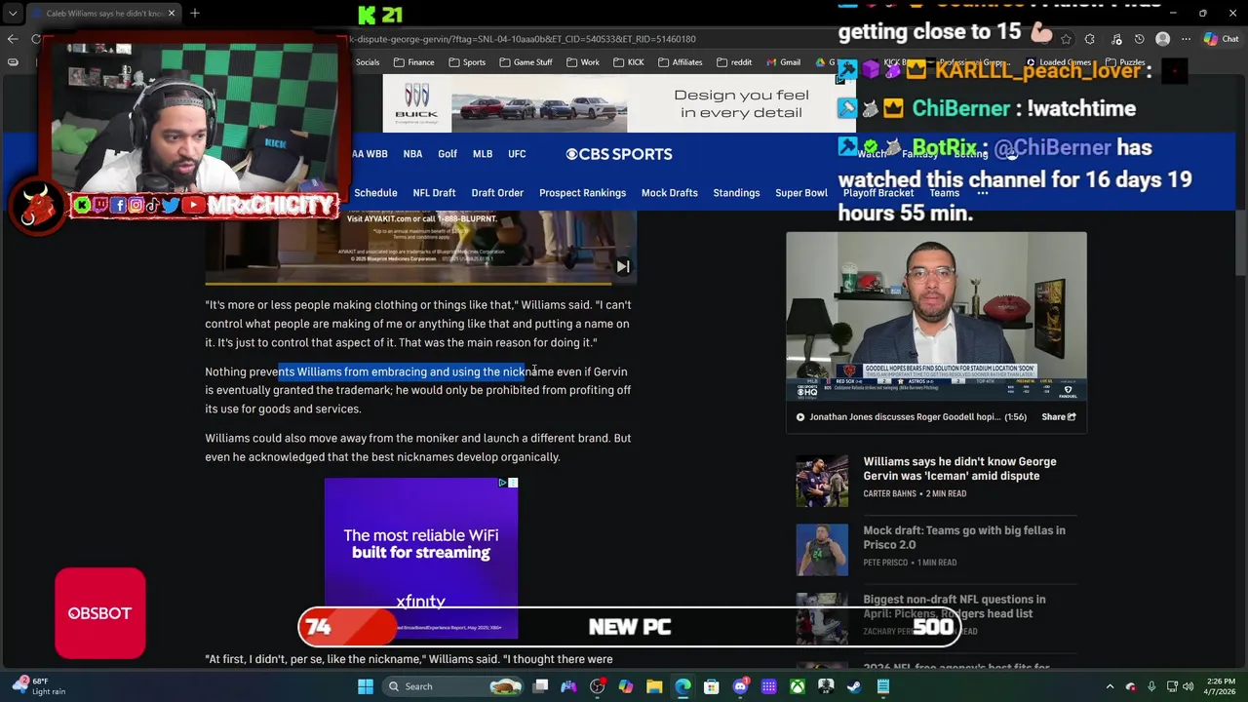Open Discord from the taskbar

740,686
